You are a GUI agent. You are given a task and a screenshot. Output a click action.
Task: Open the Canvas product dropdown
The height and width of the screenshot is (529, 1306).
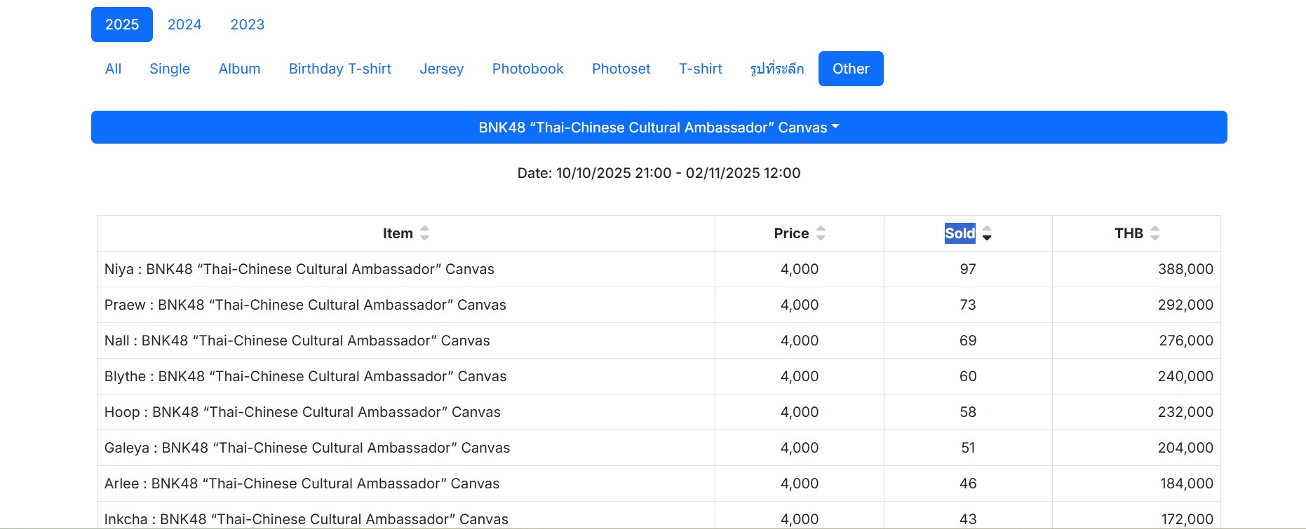659,128
